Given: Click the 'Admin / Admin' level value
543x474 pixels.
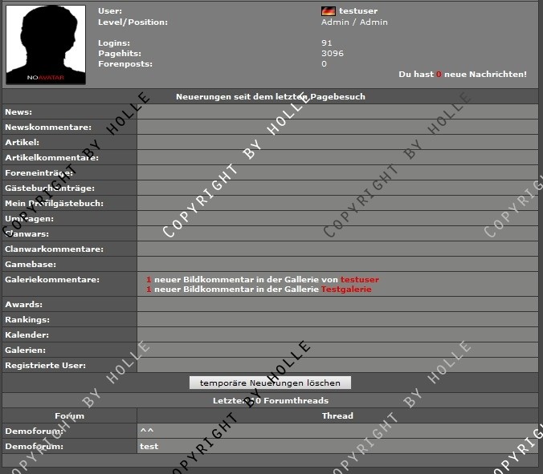Looking at the screenshot, I should 354,22.
